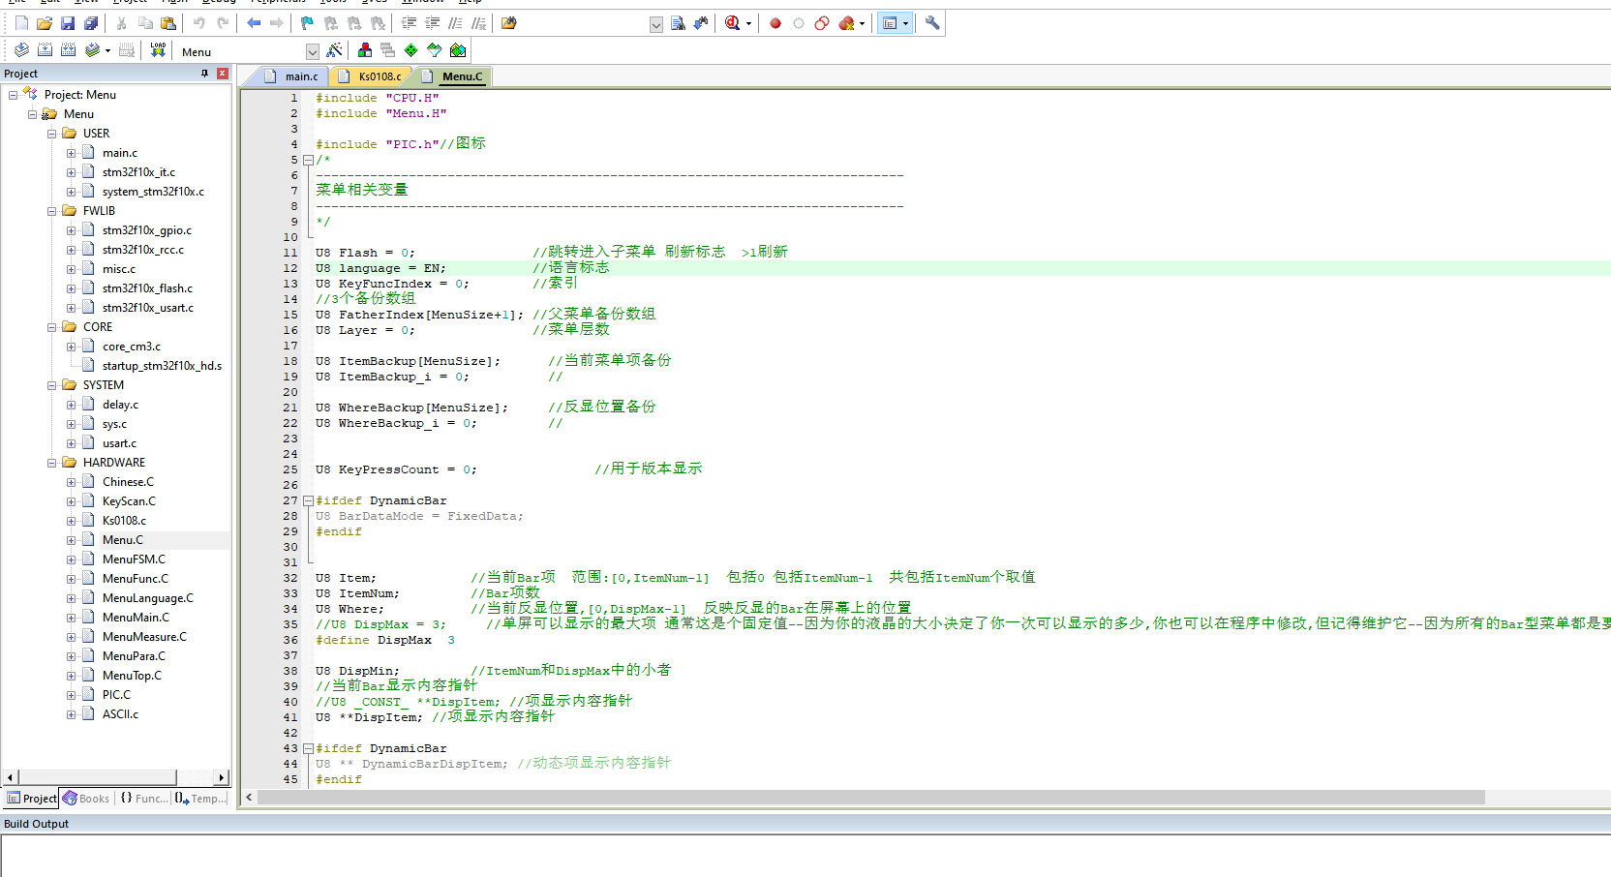Viewport: 1611px width, 877px height.
Task: Build the target
Action: pos(45,50)
